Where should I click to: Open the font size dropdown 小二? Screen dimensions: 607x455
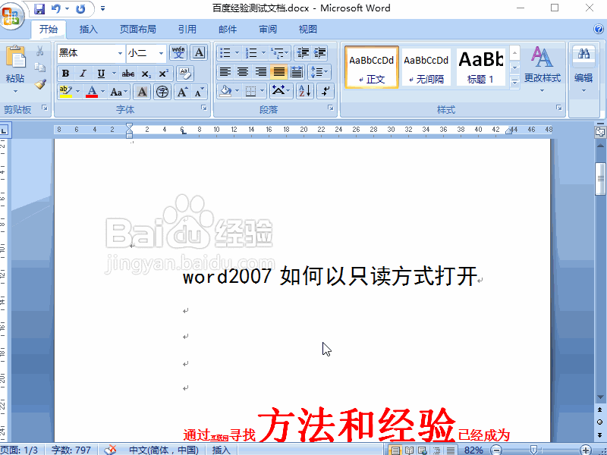point(161,53)
